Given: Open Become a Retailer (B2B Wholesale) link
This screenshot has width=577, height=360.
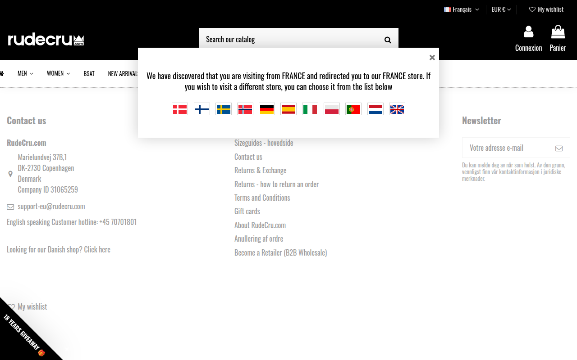Looking at the screenshot, I should pos(281,253).
